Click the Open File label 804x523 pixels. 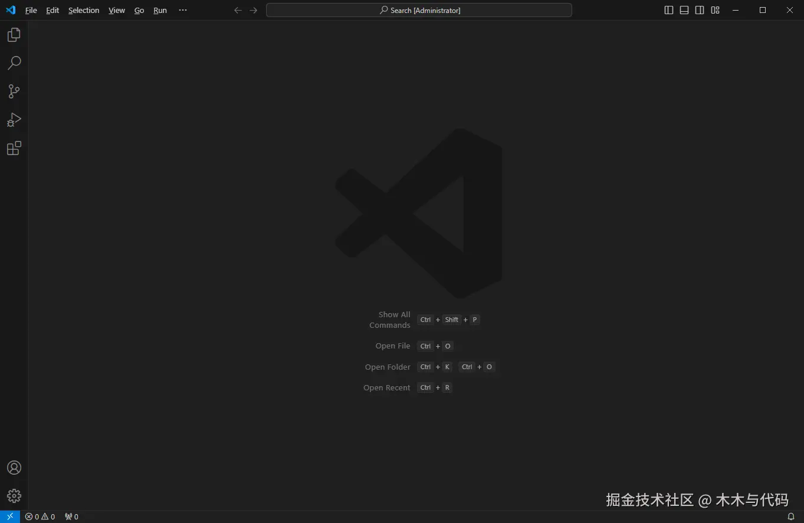coord(393,346)
